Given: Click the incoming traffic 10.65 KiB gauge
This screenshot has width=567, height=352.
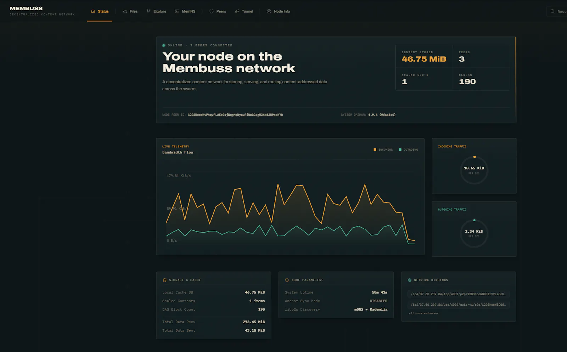Looking at the screenshot, I should coord(474,170).
